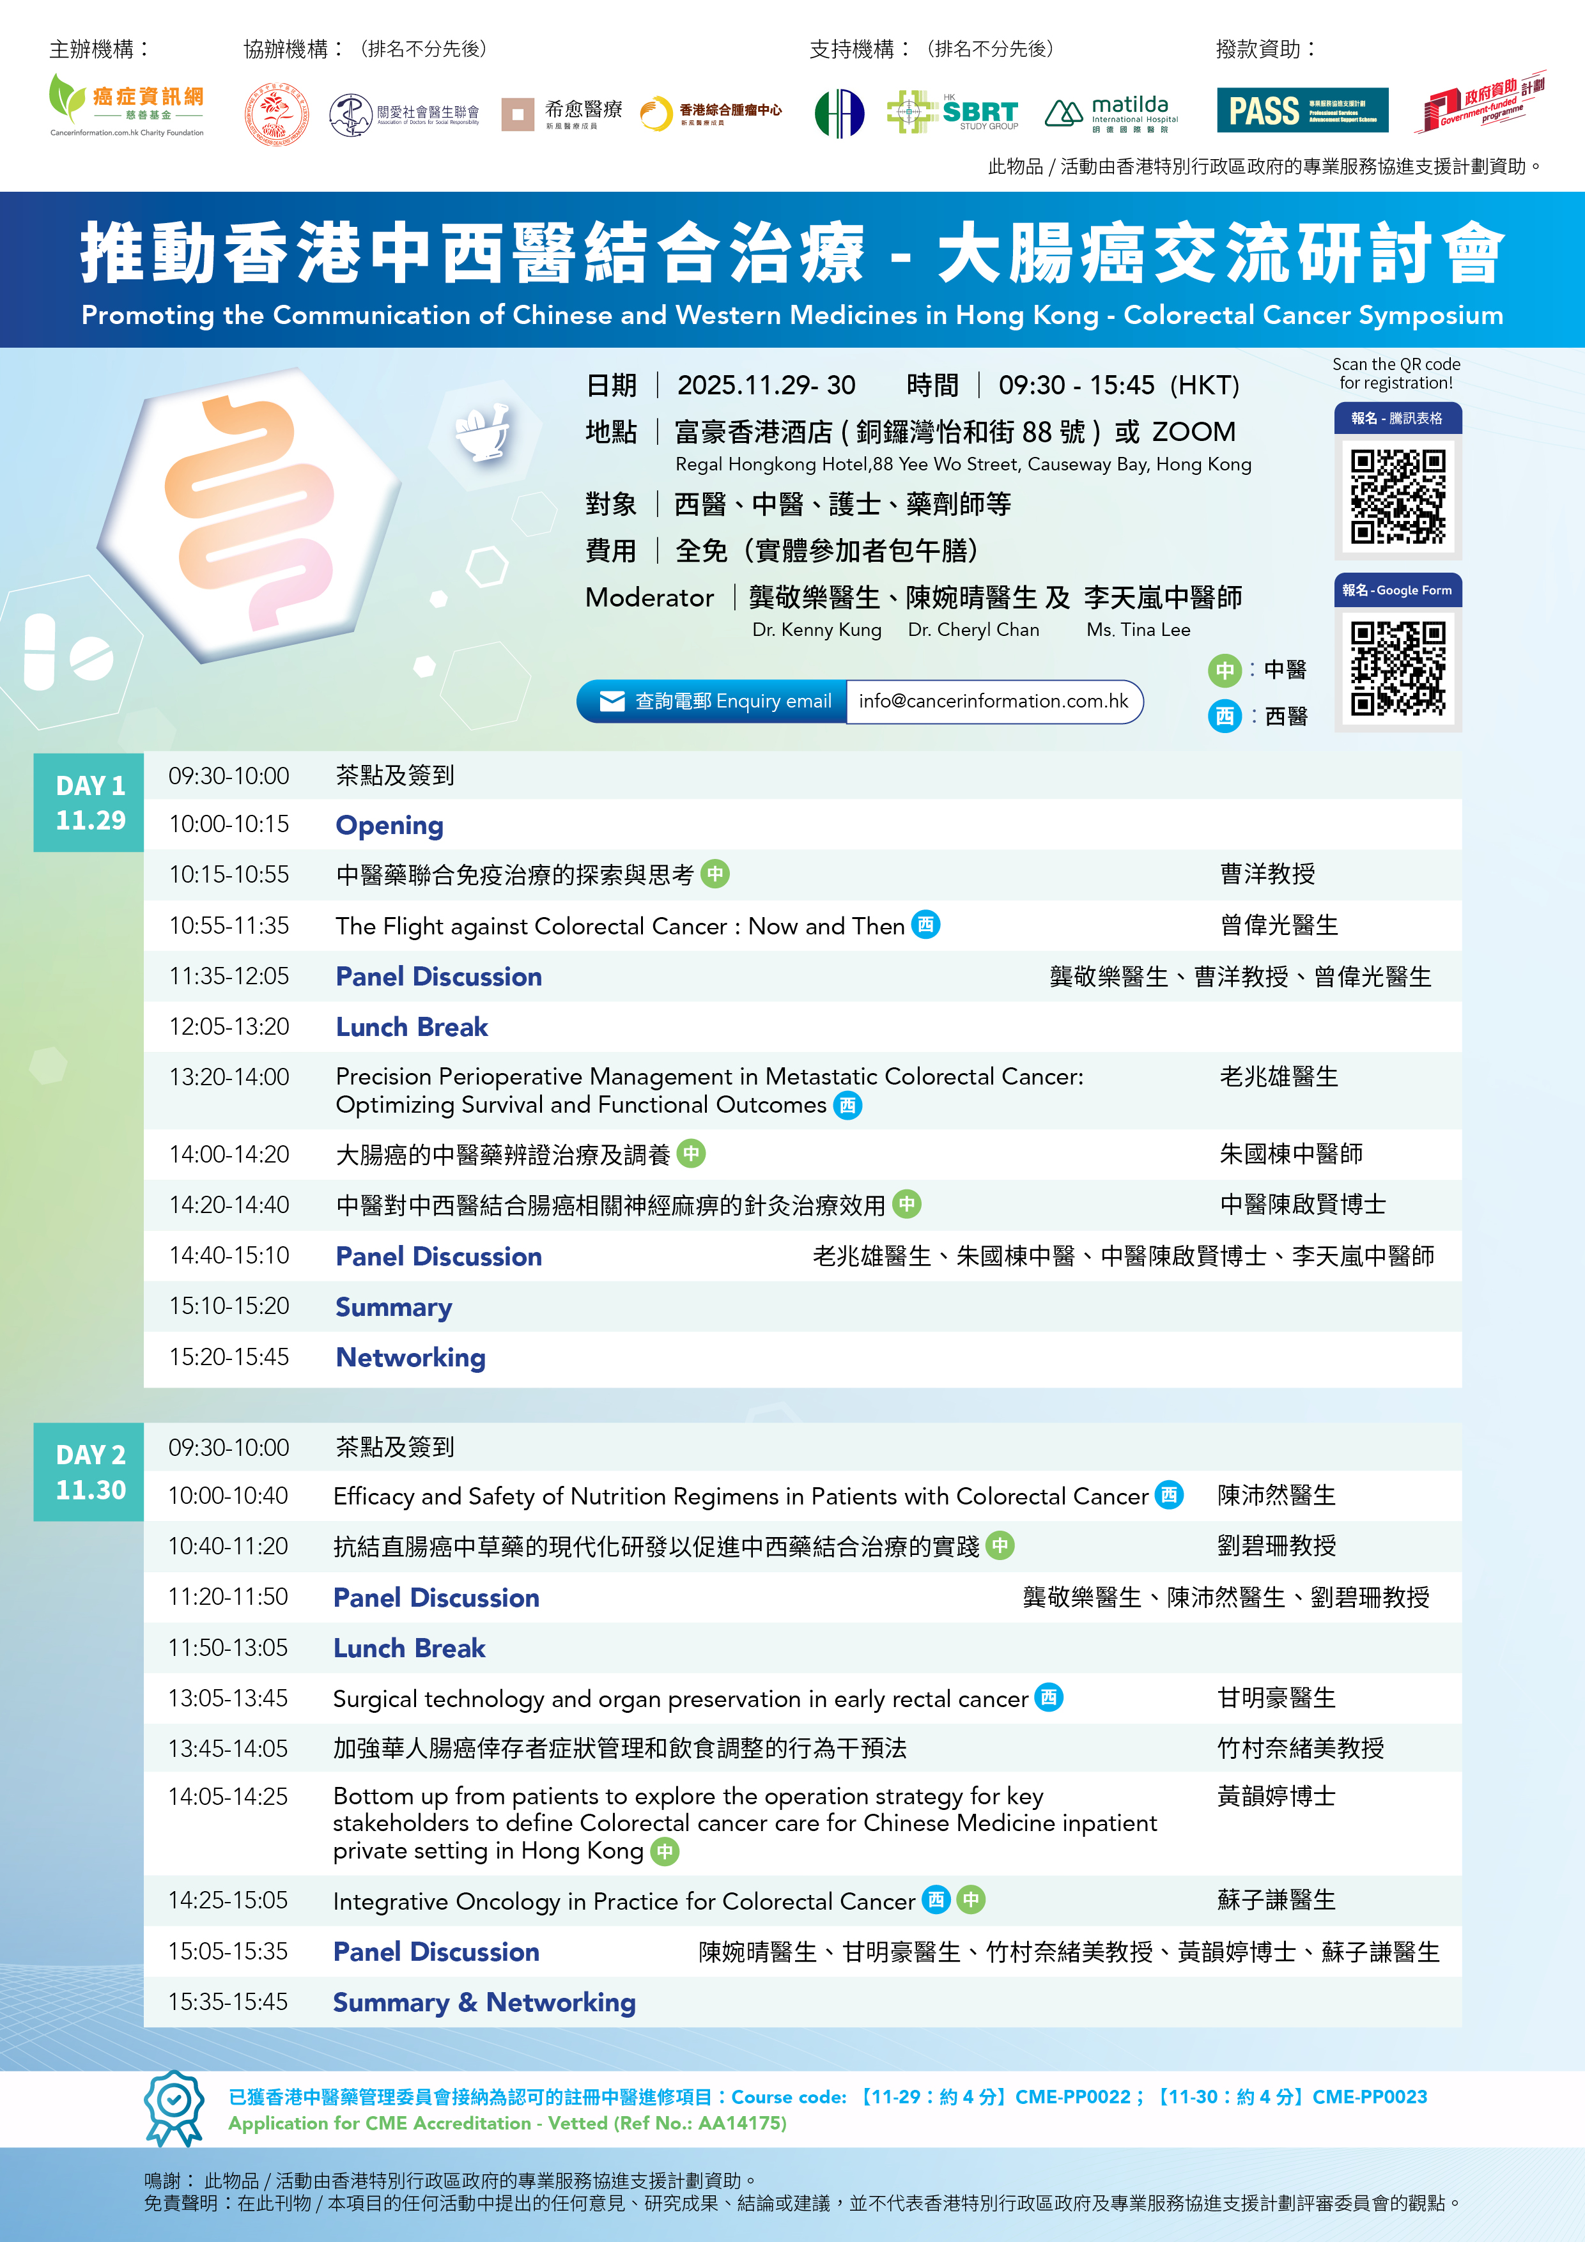Select the DAY 2 11.30 tab

click(89, 1472)
